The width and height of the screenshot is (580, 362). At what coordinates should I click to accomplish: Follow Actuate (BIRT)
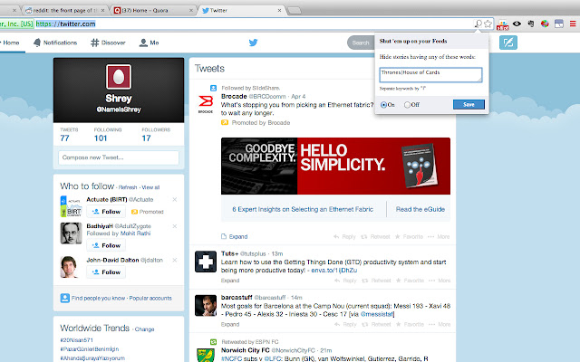click(106, 211)
